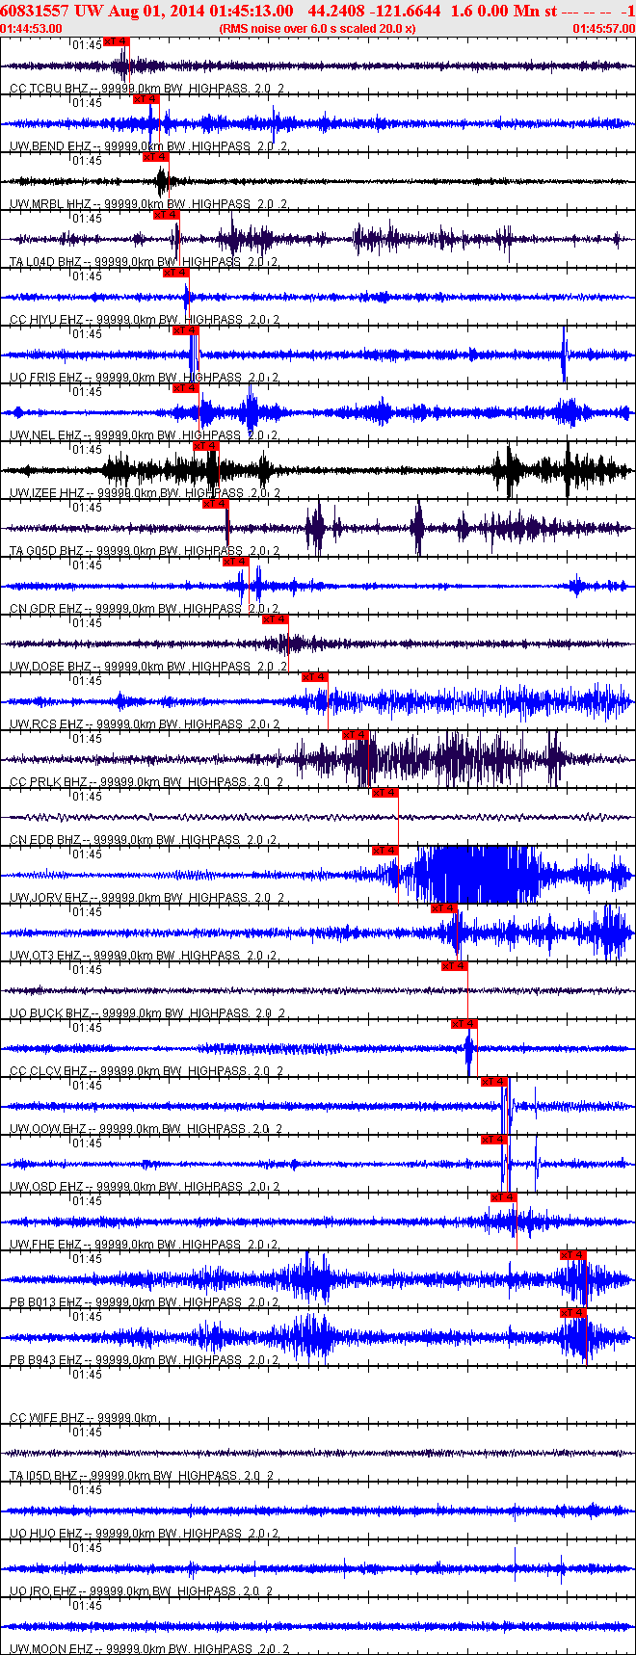
Task: Click the red pick flag on UO.BUCK trace
Action: point(454,966)
